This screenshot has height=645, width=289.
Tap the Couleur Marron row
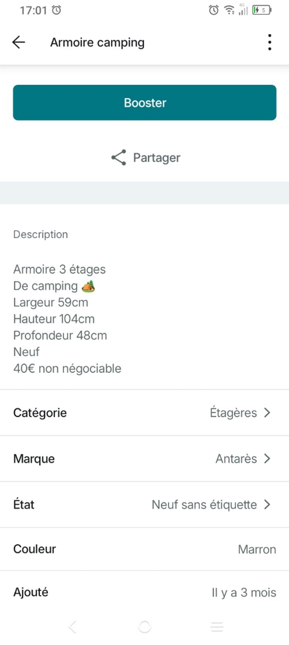(144, 549)
